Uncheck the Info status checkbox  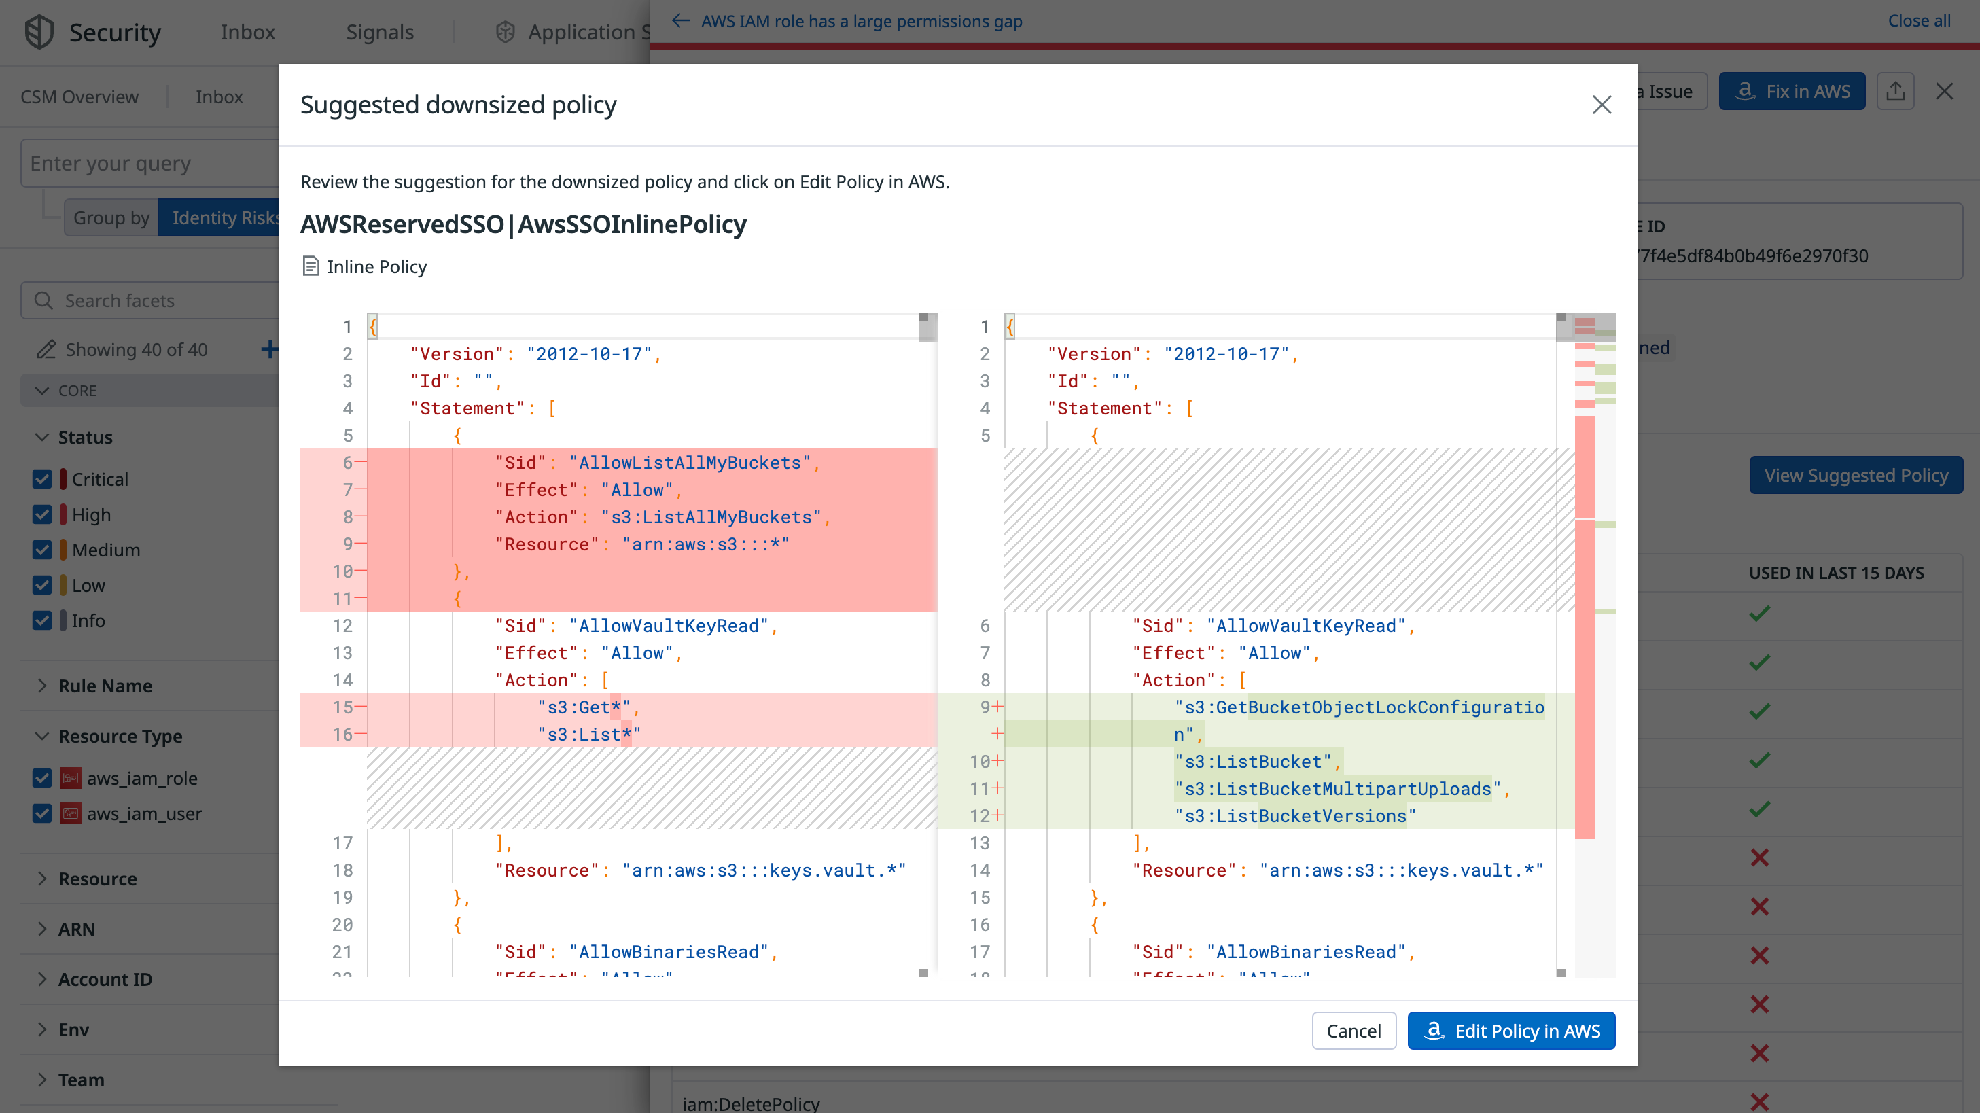click(x=42, y=620)
